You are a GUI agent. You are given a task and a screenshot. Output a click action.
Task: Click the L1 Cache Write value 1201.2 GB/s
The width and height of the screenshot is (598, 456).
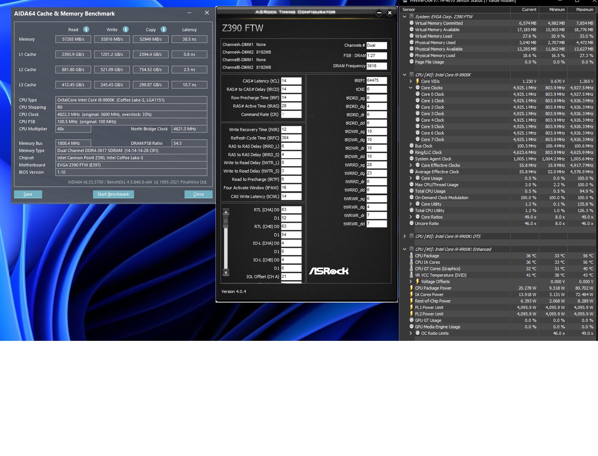112,54
